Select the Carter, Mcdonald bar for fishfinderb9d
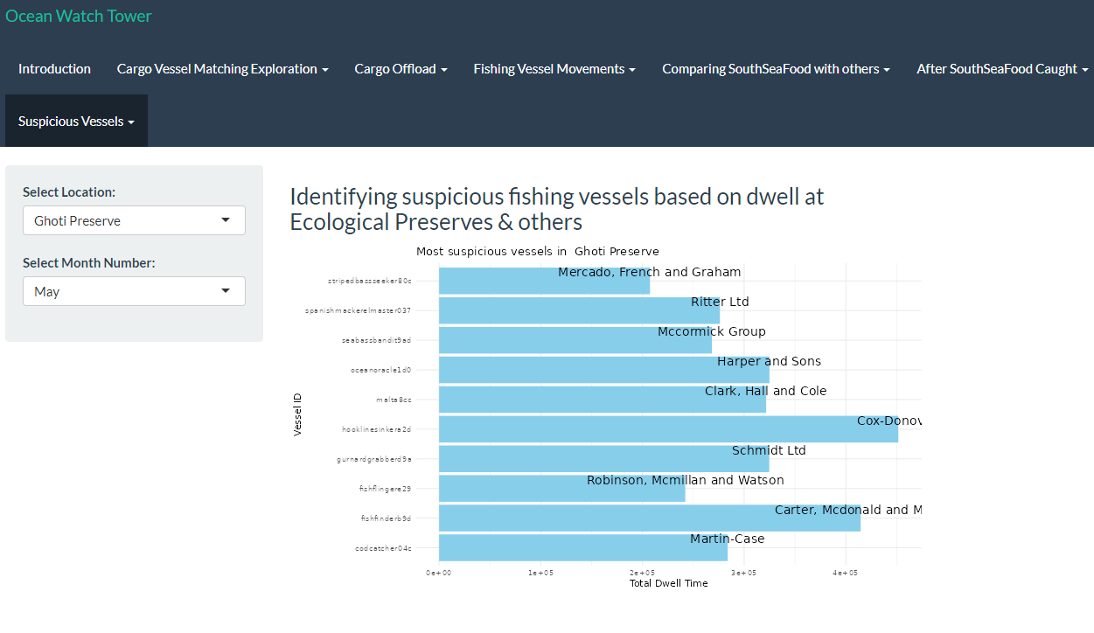 [649, 518]
